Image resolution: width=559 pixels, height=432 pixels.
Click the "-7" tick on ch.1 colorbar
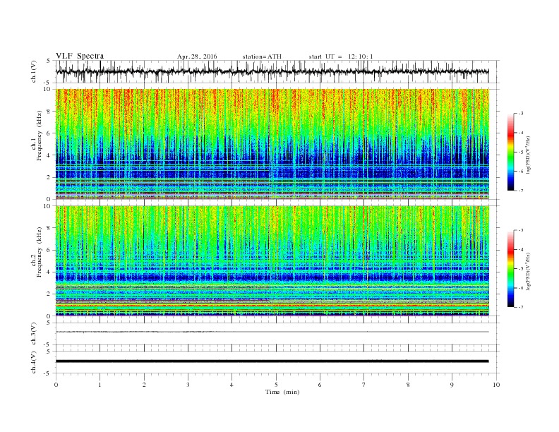click(x=520, y=191)
